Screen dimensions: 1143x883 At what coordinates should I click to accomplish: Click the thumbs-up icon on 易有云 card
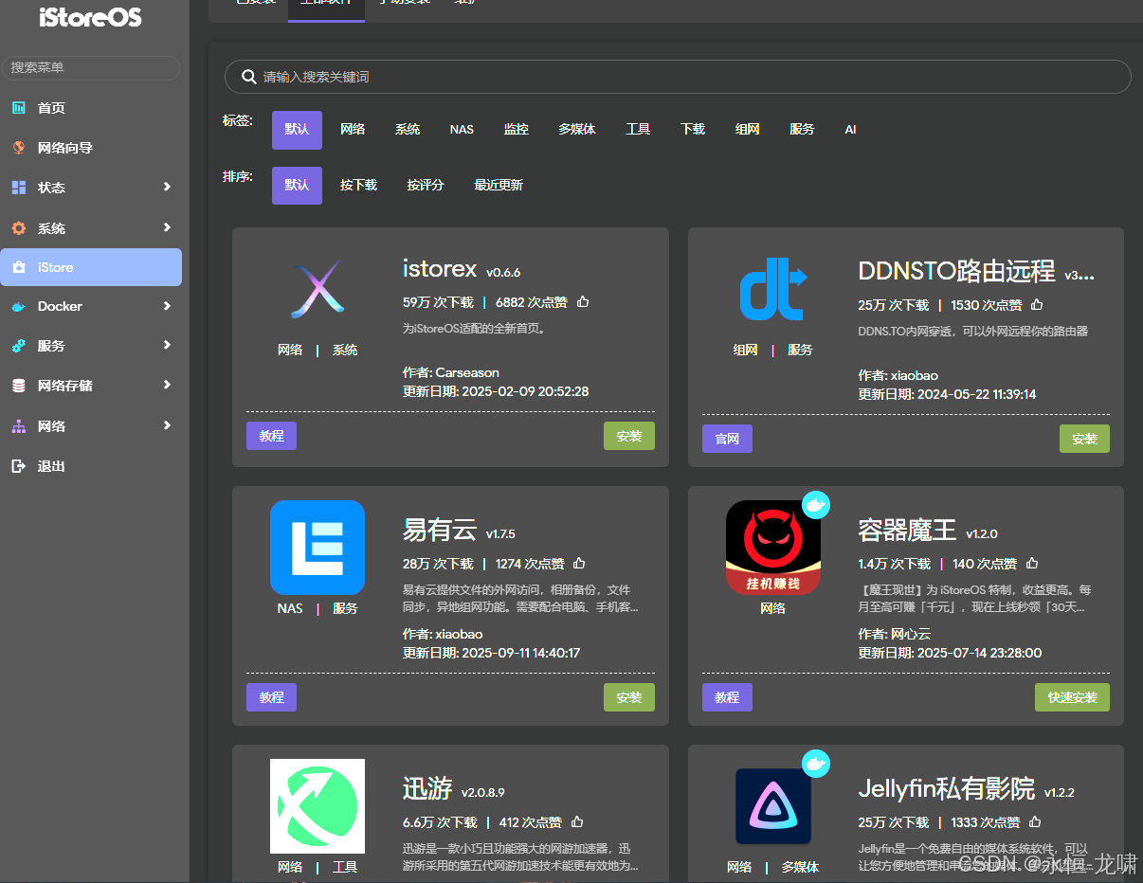[579, 564]
